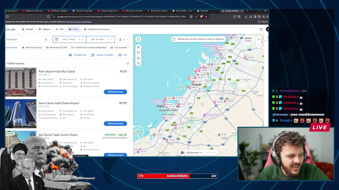Image resolution: width=339 pixels, height=190 pixels.
Task: Open all filters link
Action: (x=11, y=47)
